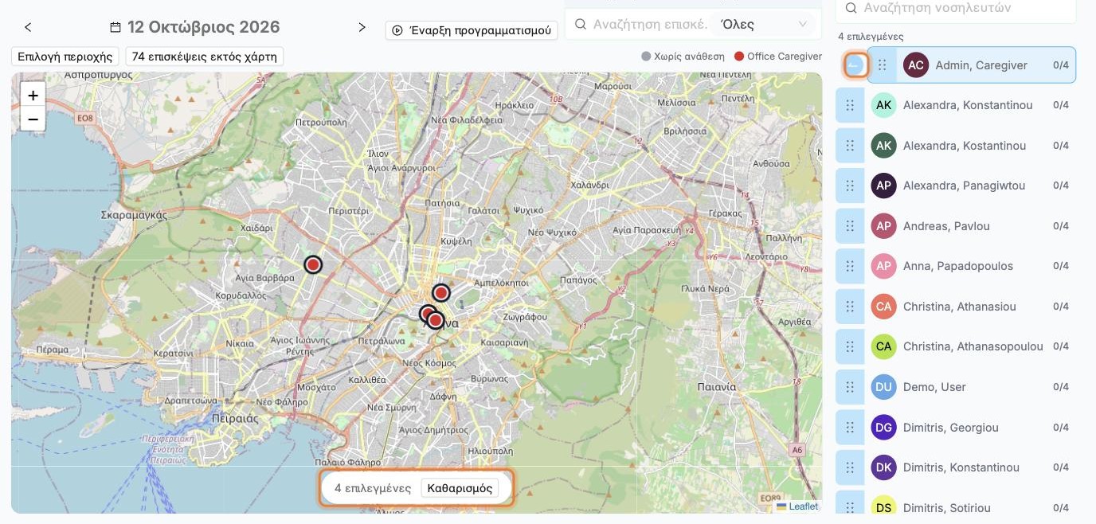Image resolution: width=1096 pixels, height=524 pixels.
Task: Click the magnifier icon in the visits search box
Action: (581, 24)
